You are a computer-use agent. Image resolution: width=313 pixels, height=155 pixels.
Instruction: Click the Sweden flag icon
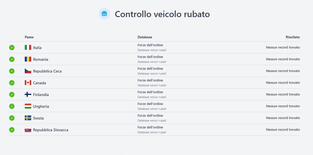point(28,118)
